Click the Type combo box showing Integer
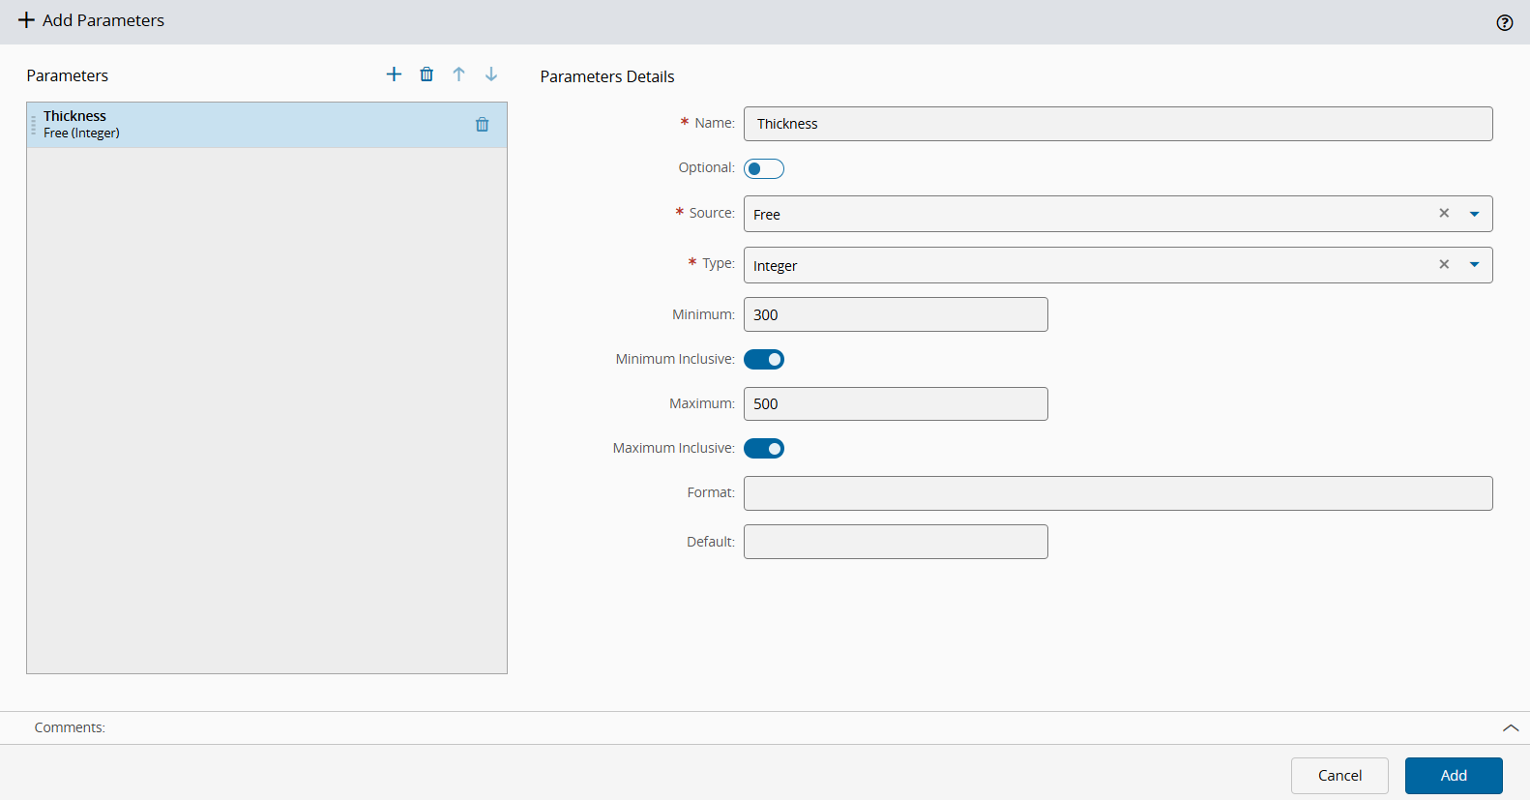The height and width of the screenshot is (800, 1530). pyautogui.click(x=1118, y=265)
